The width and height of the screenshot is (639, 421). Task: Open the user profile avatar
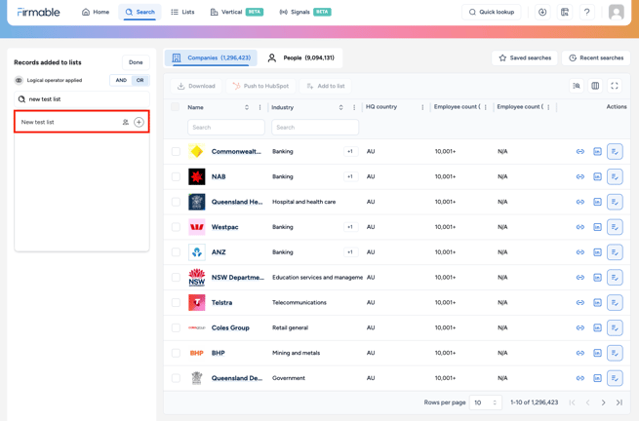617,13
